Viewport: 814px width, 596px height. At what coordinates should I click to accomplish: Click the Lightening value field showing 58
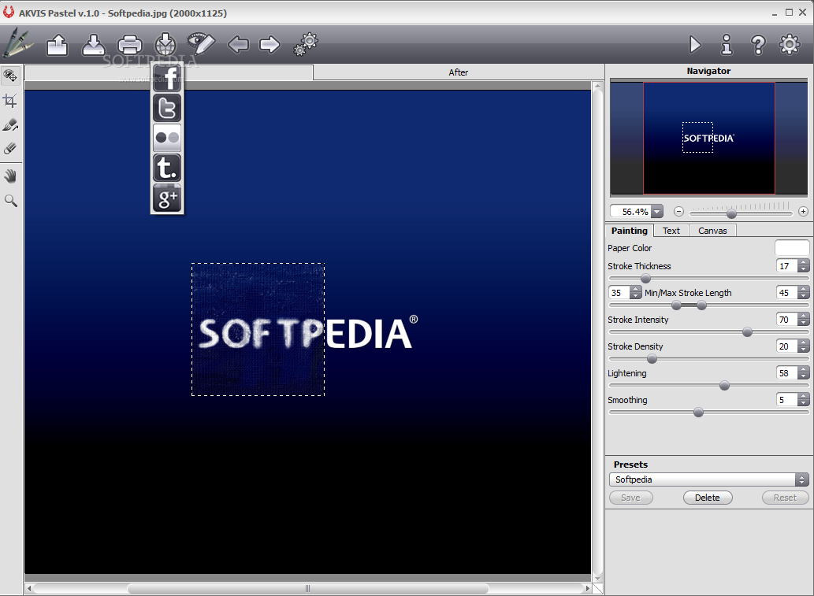click(786, 373)
